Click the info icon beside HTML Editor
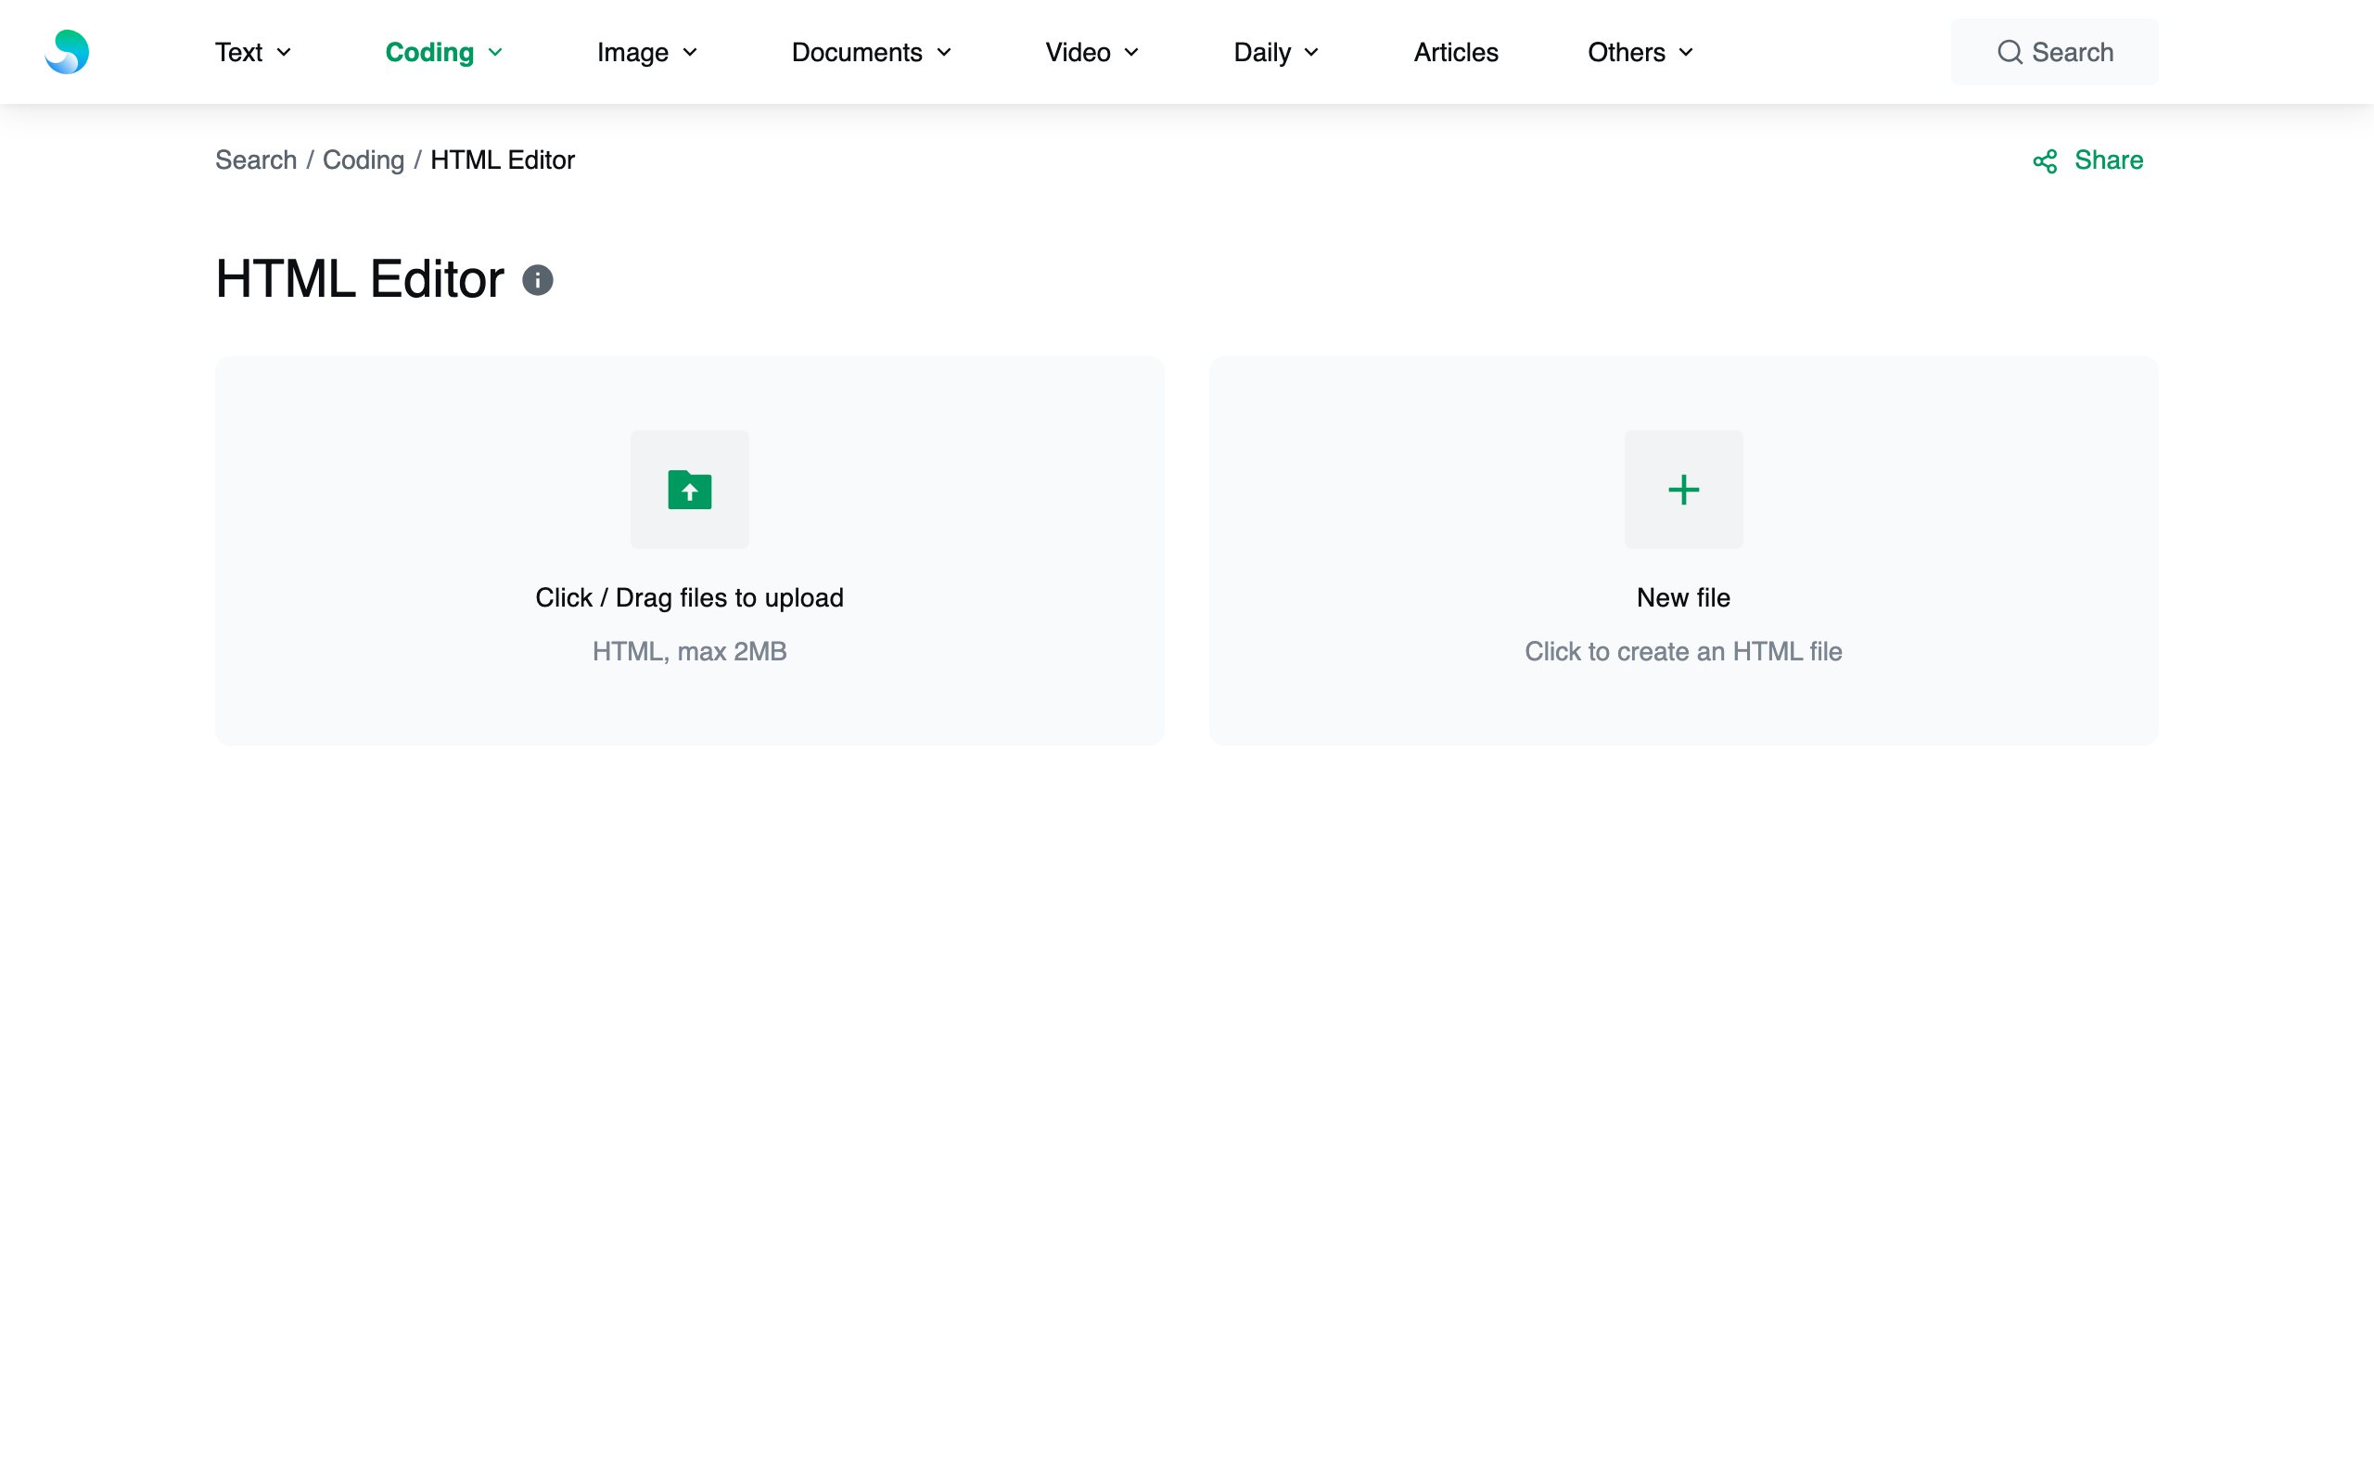This screenshot has width=2374, height=1484. 538,281
